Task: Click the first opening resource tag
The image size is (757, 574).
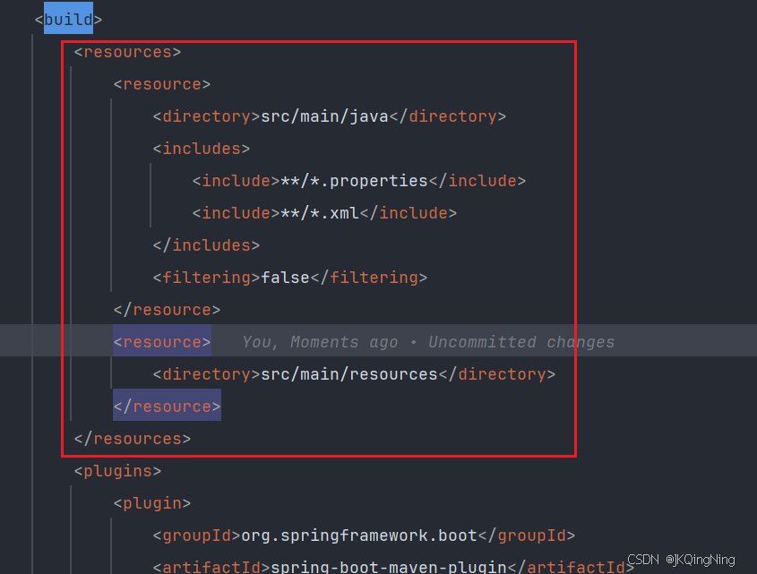Action: 162,84
